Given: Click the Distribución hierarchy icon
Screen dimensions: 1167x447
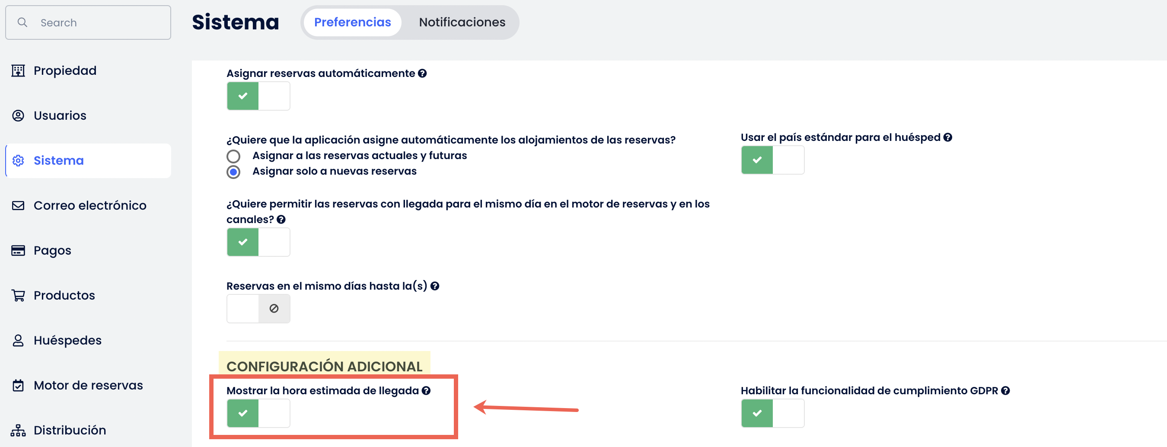Looking at the screenshot, I should (18, 430).
